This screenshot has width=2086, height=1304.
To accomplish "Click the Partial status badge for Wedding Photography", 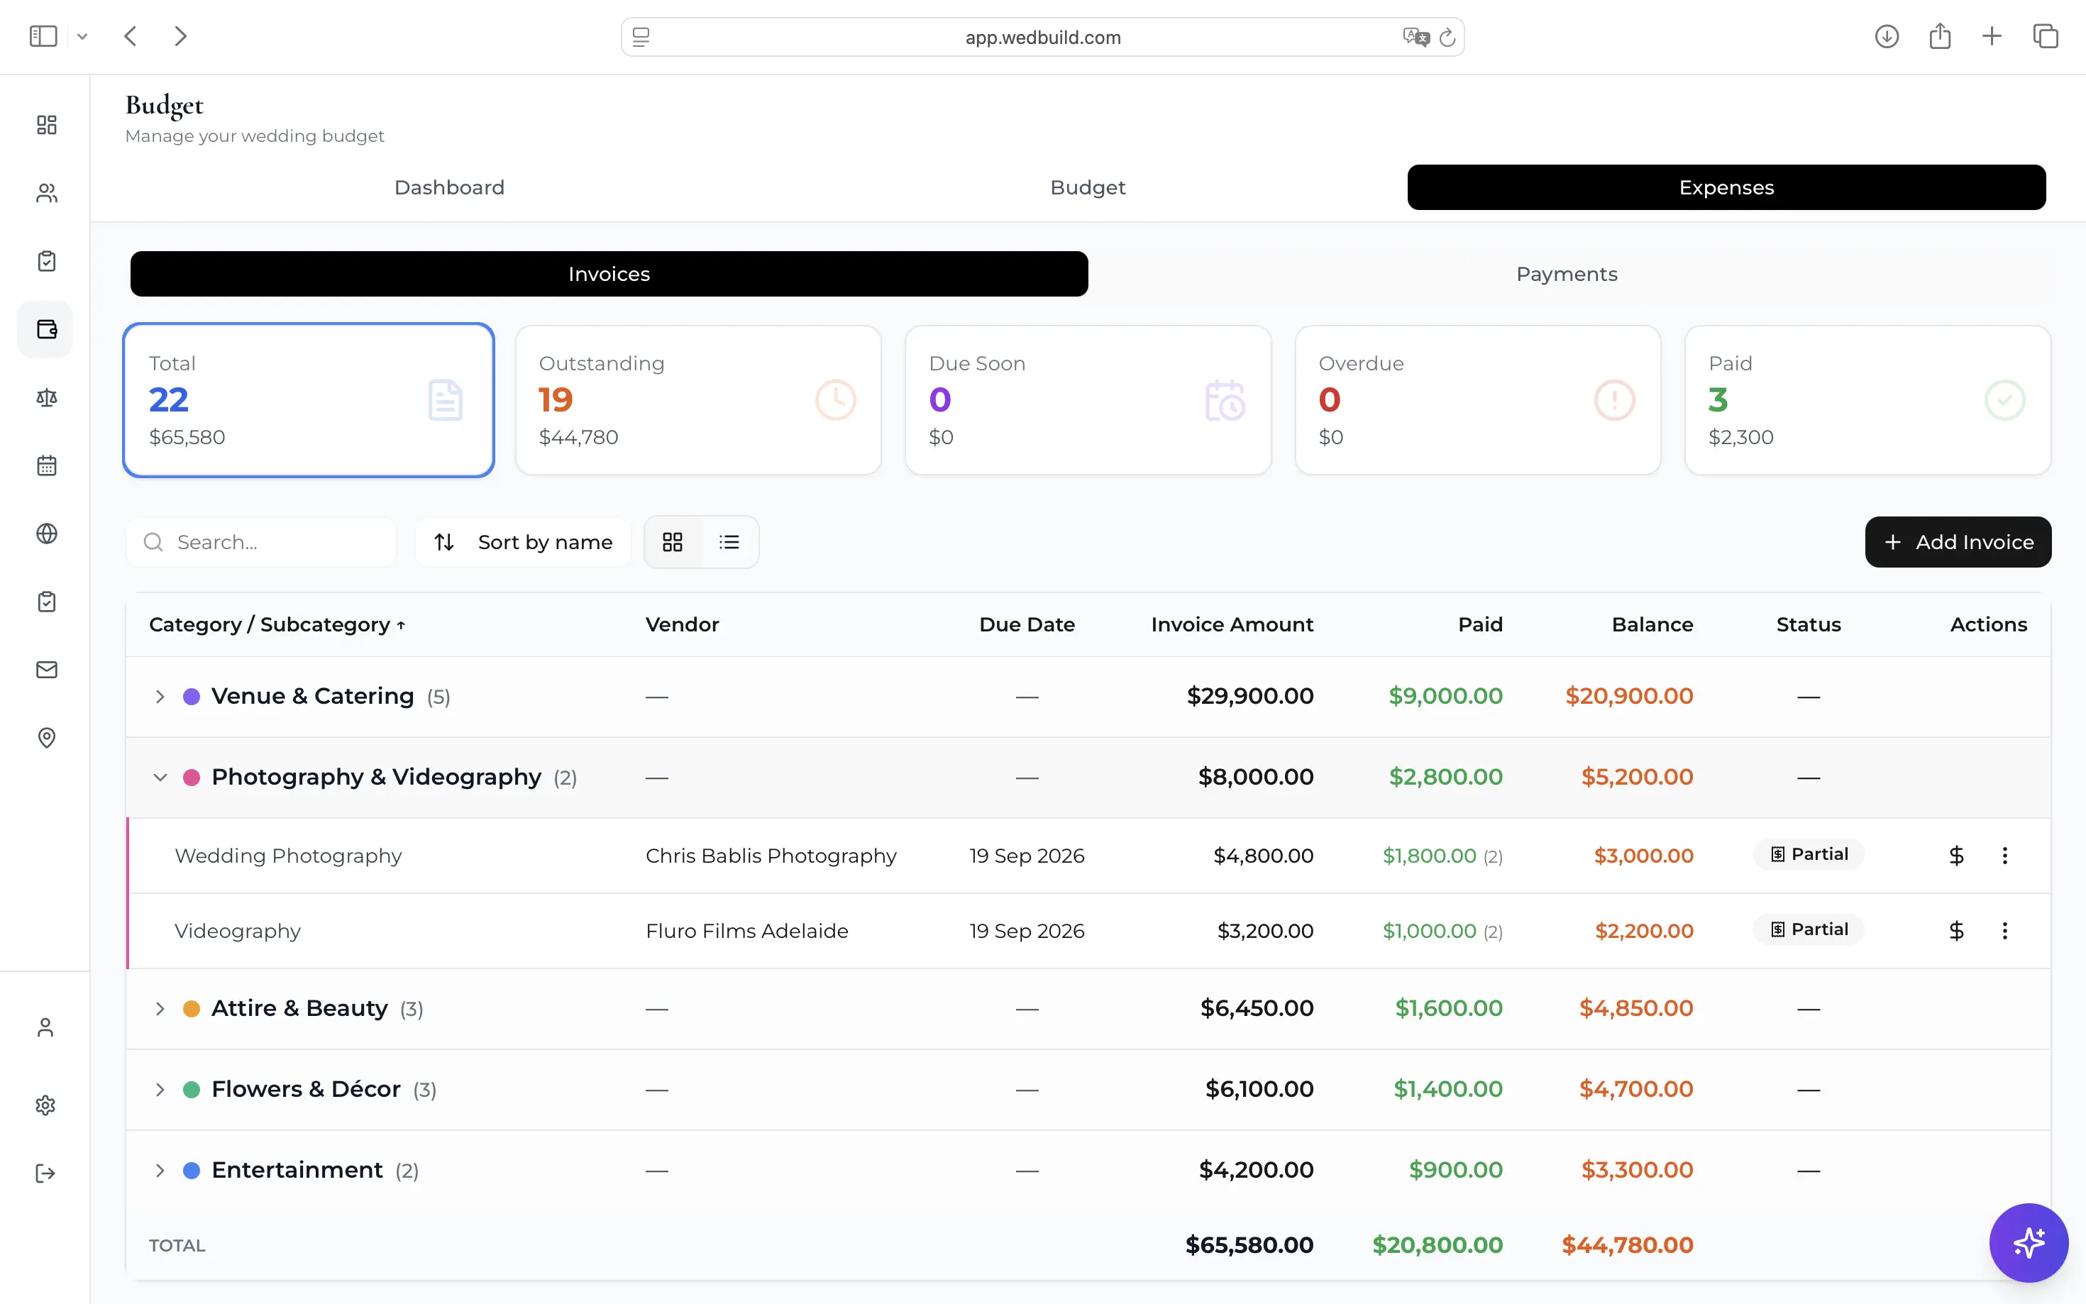I will [1809, 855].
